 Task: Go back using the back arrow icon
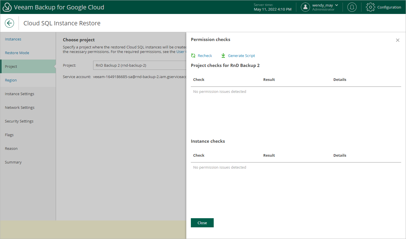9,23
